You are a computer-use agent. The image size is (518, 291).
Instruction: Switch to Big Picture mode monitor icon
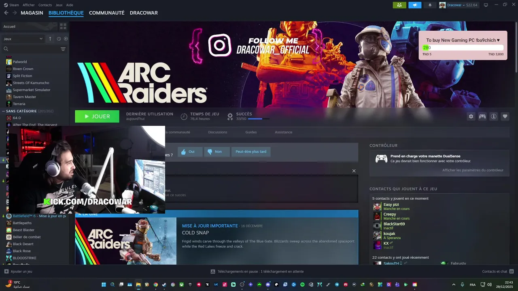point(486,5)
